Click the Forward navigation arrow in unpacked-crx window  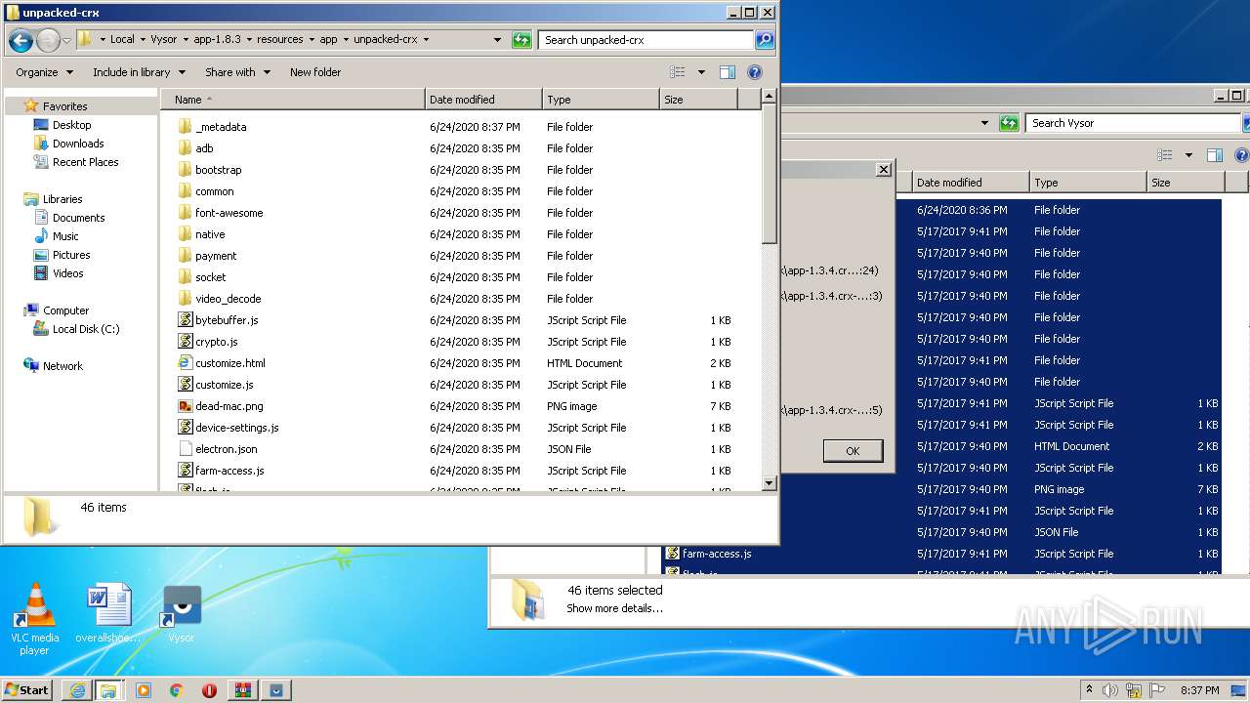click(48, 40)
